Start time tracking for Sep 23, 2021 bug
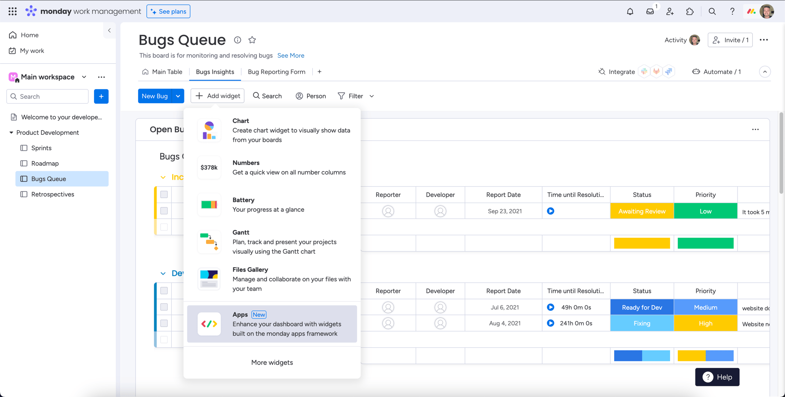 (x=551, y=211)
